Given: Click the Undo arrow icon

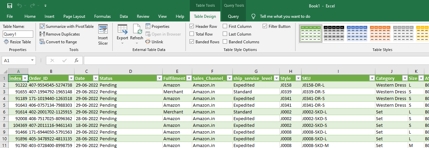Looking at the screenshot, I should click(19, 6).
